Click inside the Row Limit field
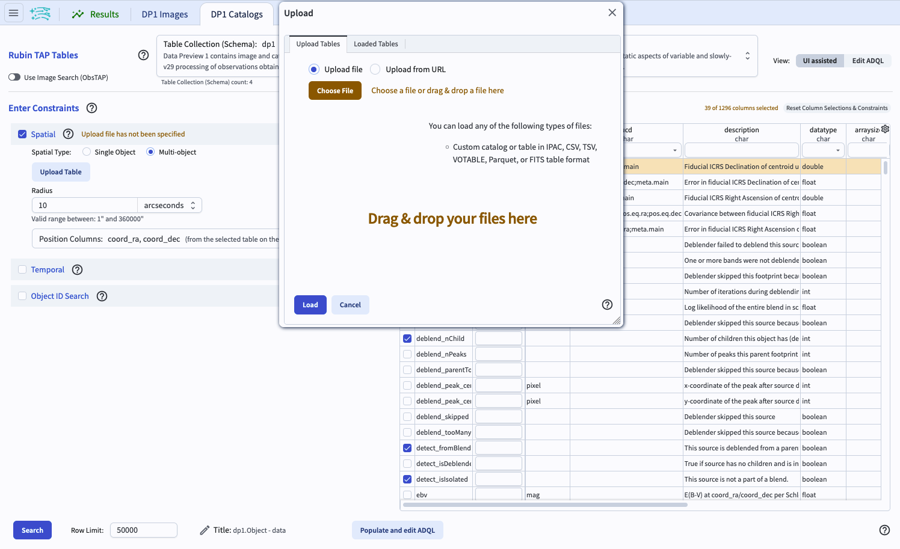 coord(143,530)
